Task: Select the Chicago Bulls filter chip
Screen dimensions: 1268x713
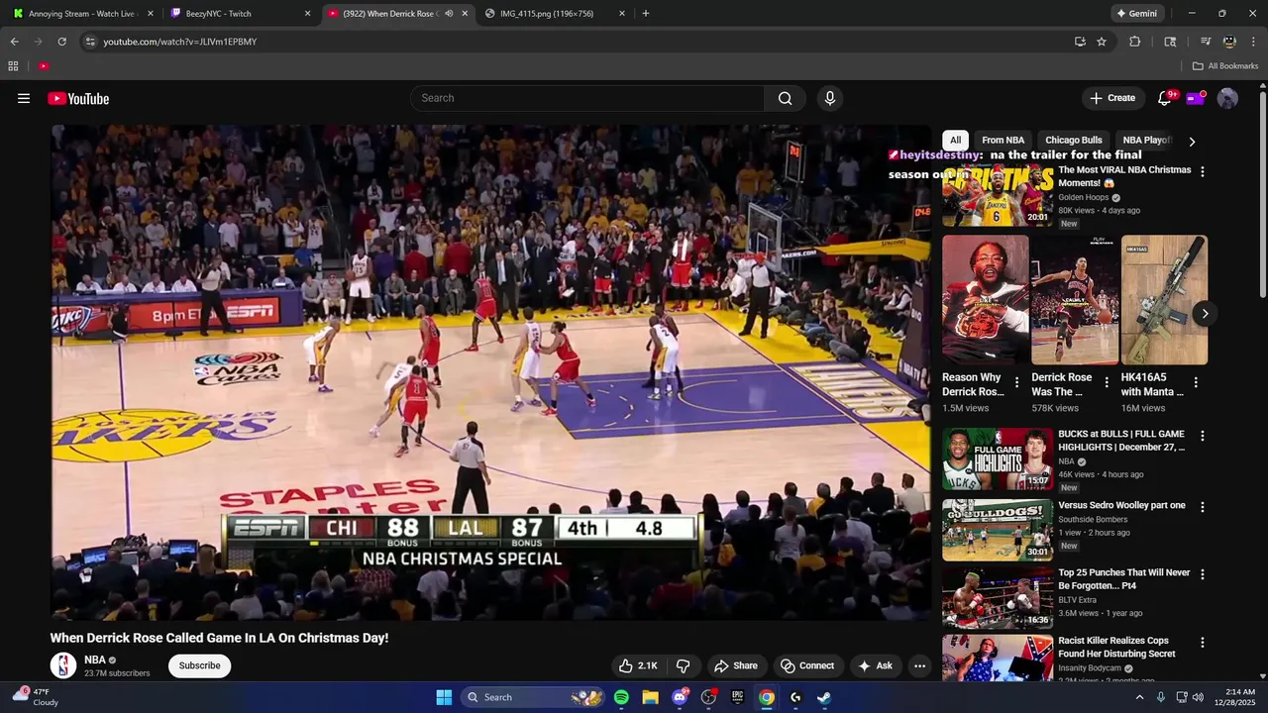Action: point(1074,141)
